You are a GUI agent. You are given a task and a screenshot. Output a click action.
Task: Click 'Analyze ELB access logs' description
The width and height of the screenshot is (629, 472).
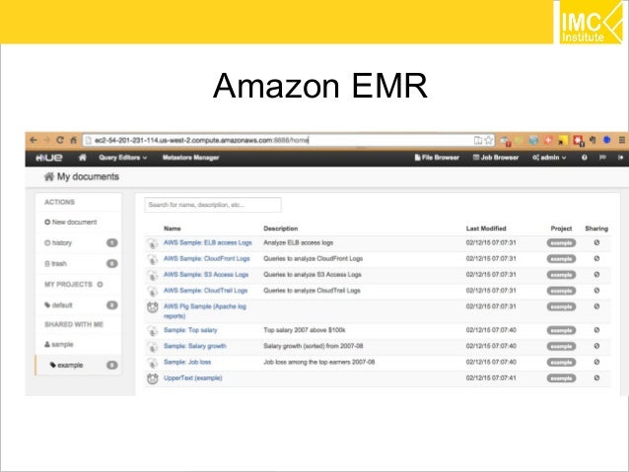(x=299, y=243)
